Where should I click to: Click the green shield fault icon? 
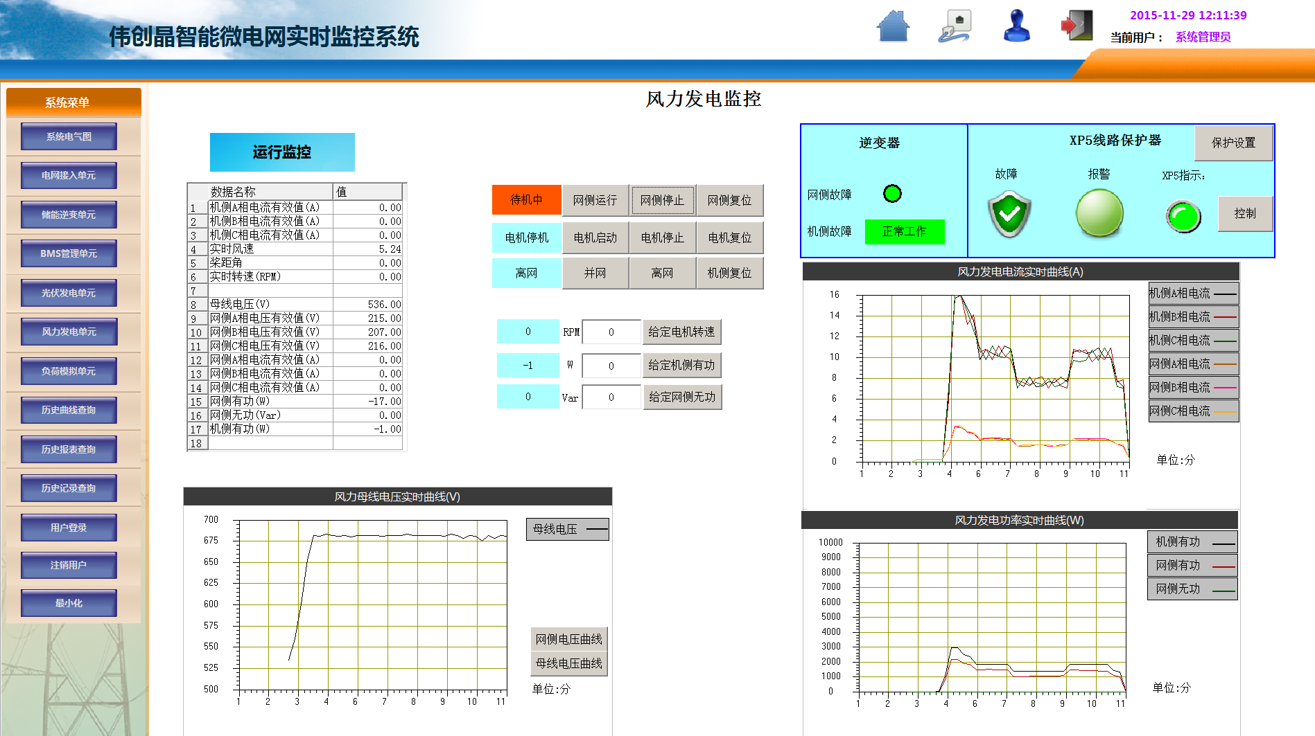1009,214
